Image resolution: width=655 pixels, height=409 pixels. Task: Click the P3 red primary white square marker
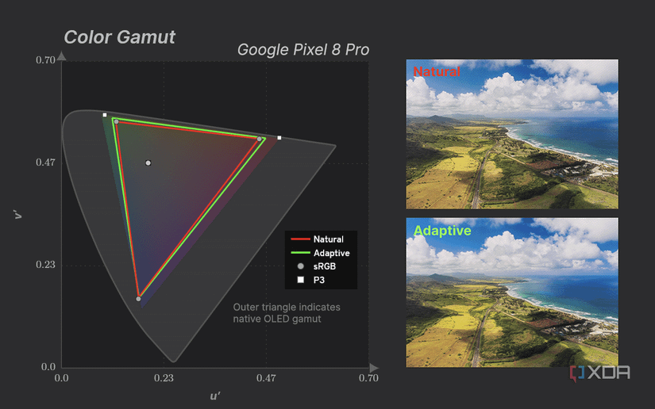coord(279,138)
